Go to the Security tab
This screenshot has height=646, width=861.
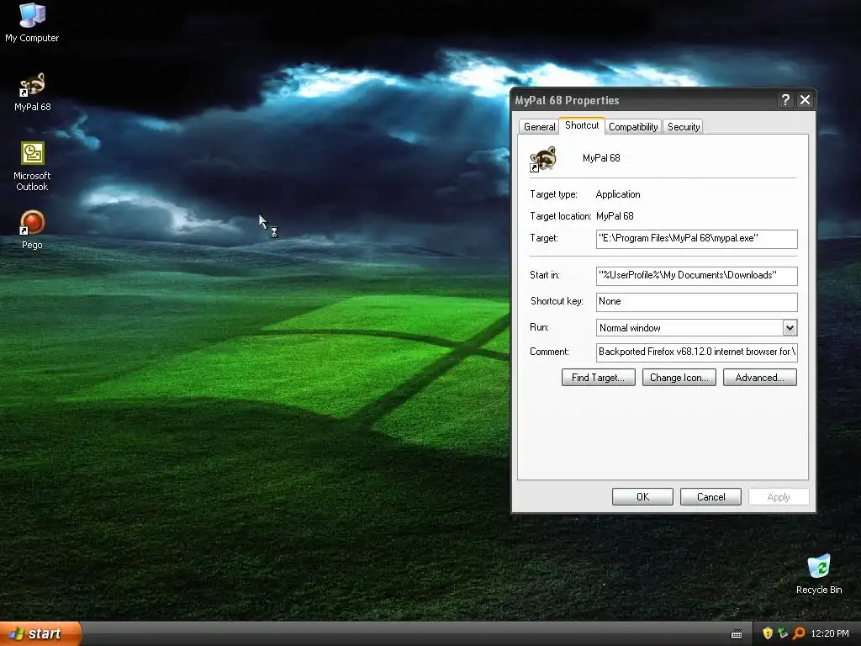pyautogui.click(x=683, y=127)
